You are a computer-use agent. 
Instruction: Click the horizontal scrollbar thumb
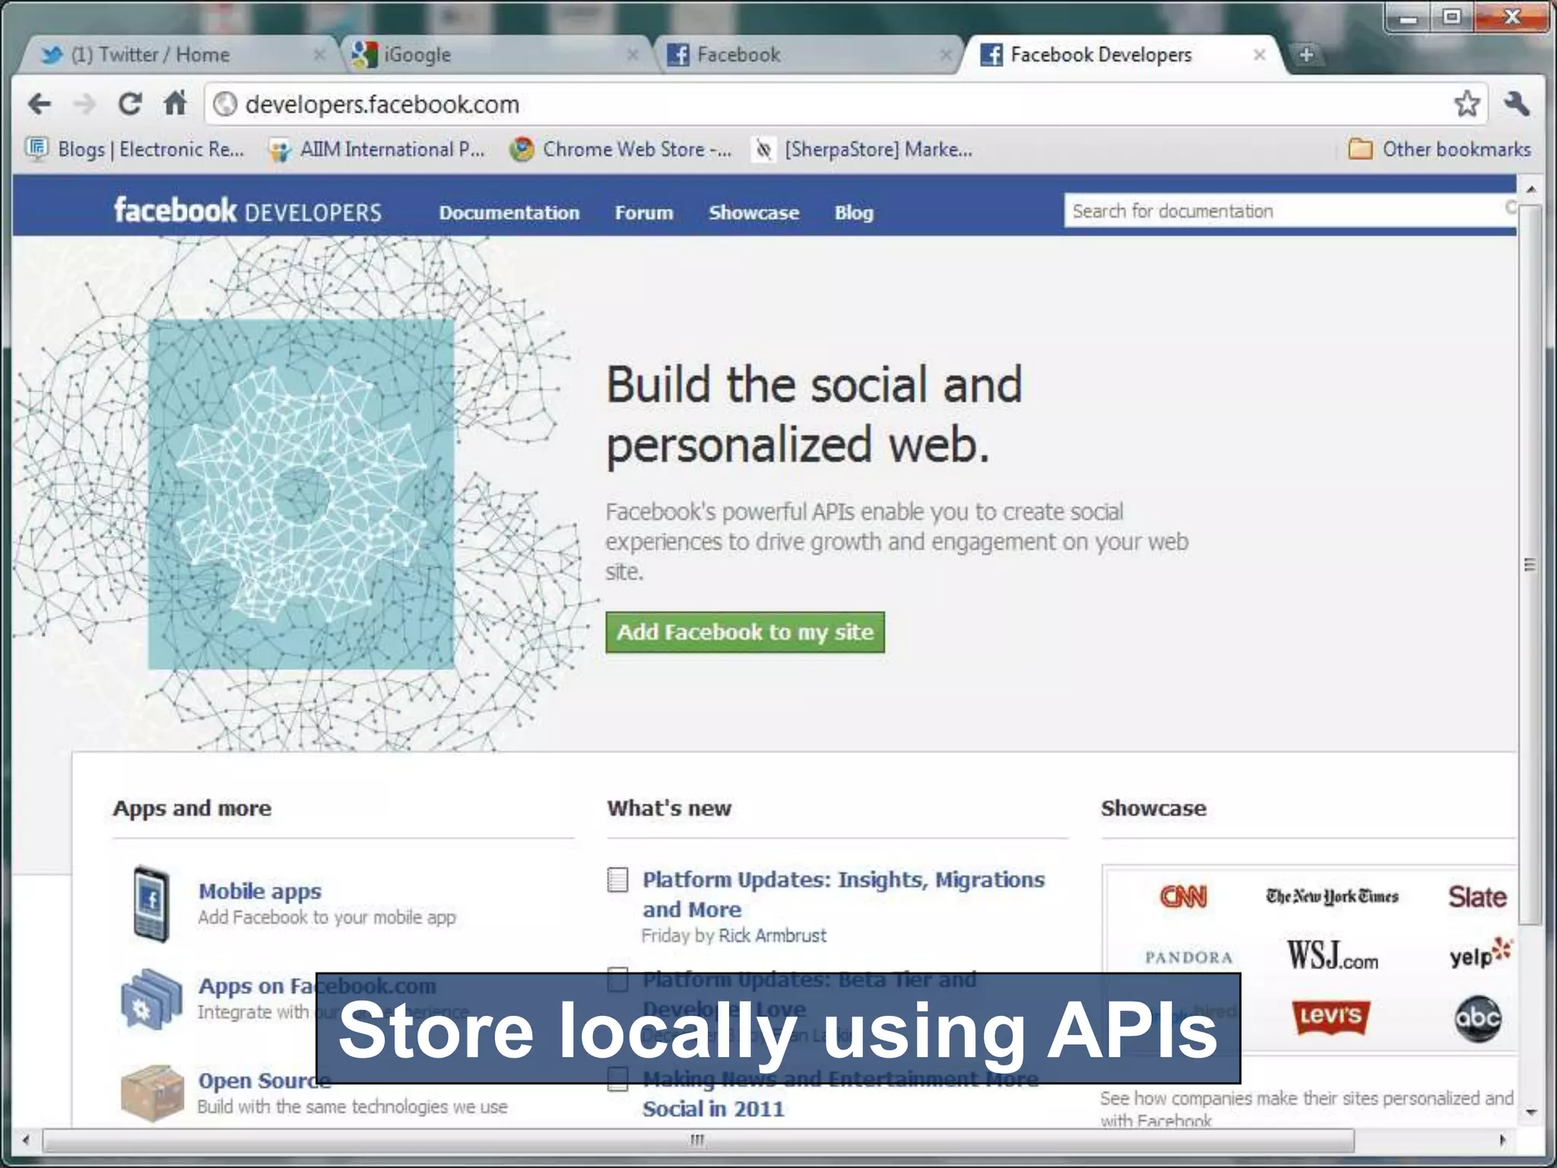pos(699,1140)
